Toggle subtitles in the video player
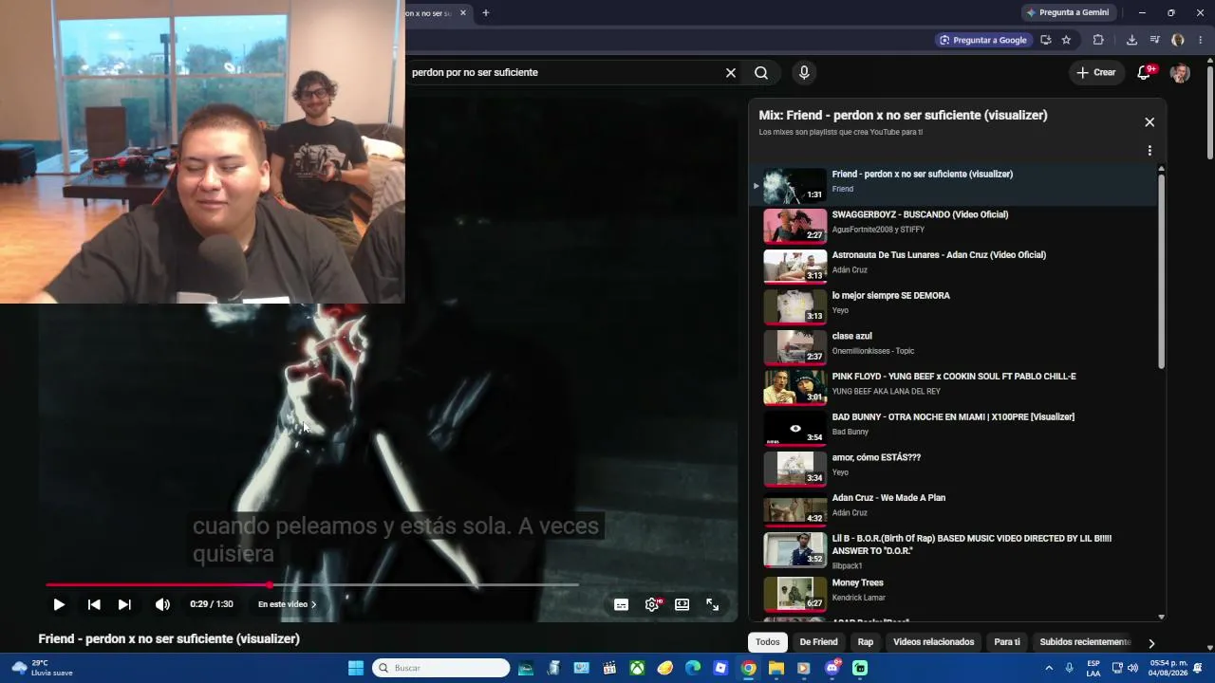Screen dimensions: 1215x683 point(621,604)
